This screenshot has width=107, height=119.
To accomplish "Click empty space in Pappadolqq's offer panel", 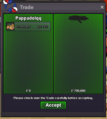I will [28, 59].
